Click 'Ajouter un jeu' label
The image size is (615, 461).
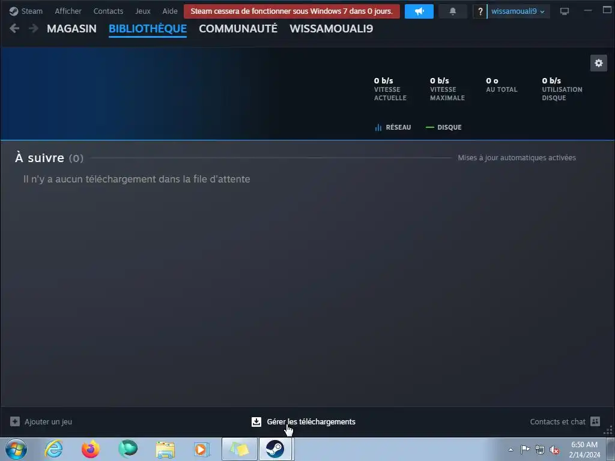coord(48,422)
